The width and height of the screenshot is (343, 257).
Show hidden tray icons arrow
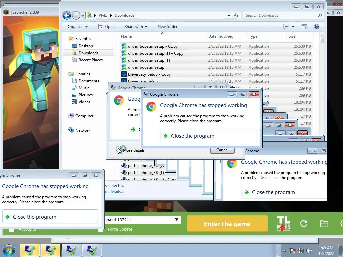(285, 251)
